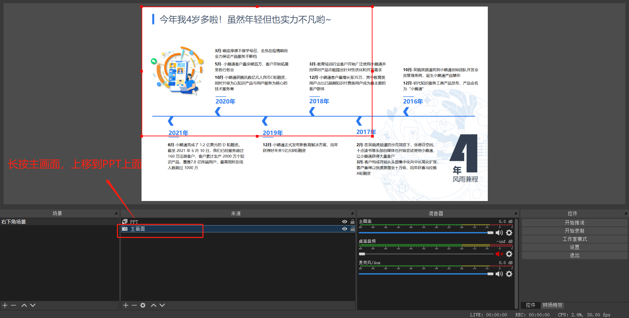Click the 麦克风/Aux label in mixer
The height and width of the screenshot is (318, 629).
pyautogui.click(x=370, y=262)
